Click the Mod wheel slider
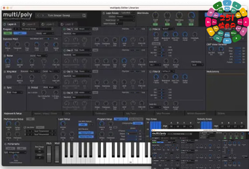Viewport: 249px width, 169px height. 57,154
